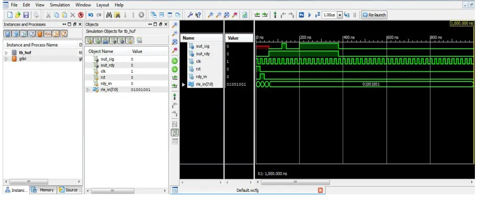This screenshot has width=477, height=206.
Task: Click the Step simulation icon
Action: pos(347,15)
